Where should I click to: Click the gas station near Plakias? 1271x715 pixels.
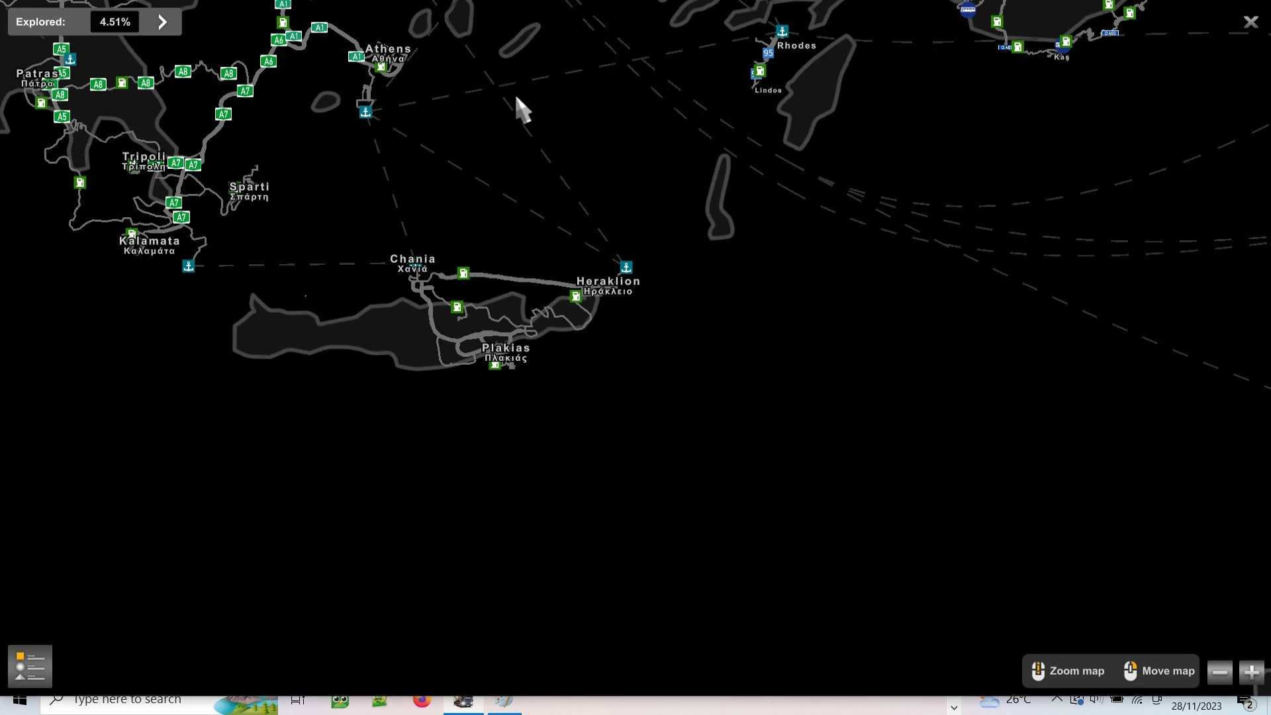pos(494,365)
